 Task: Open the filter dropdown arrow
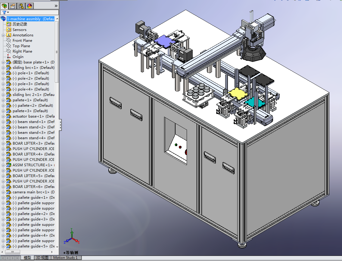click(8, 12)
